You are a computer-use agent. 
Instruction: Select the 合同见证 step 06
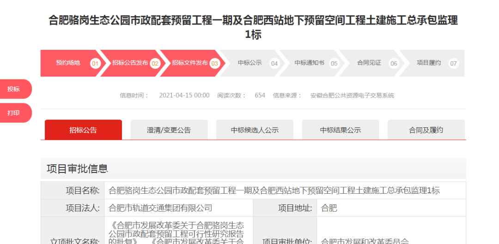(x=371, y=63)
